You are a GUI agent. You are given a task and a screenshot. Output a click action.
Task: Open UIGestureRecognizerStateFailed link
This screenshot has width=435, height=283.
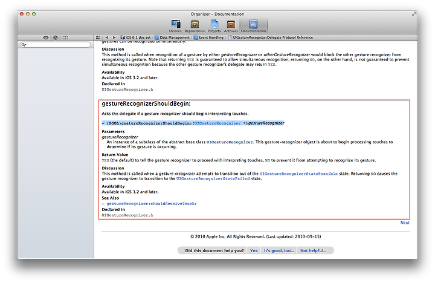[x=213, y=179]
